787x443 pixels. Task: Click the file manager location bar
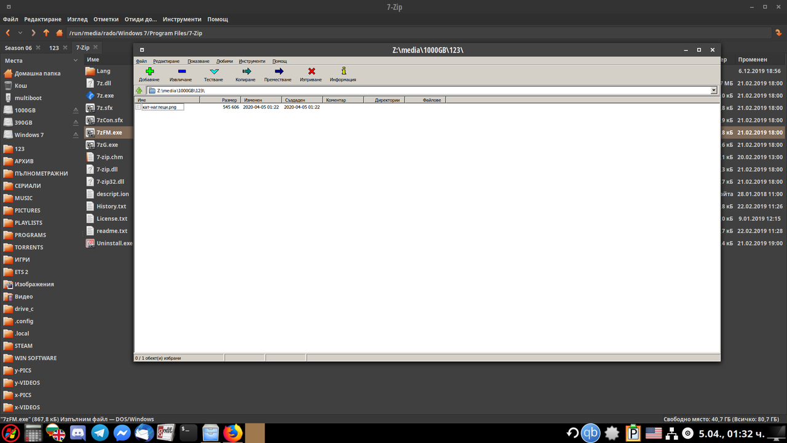coord(418,33)
